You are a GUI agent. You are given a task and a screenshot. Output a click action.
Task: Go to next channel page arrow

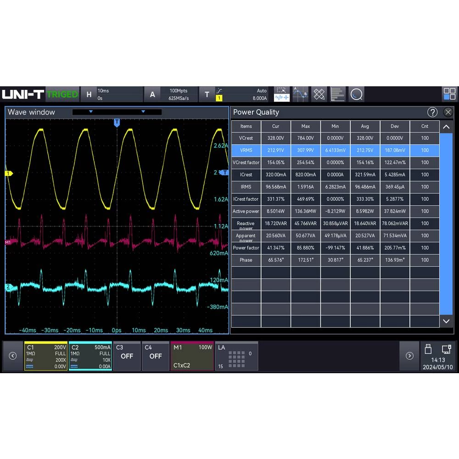point(409,356)
